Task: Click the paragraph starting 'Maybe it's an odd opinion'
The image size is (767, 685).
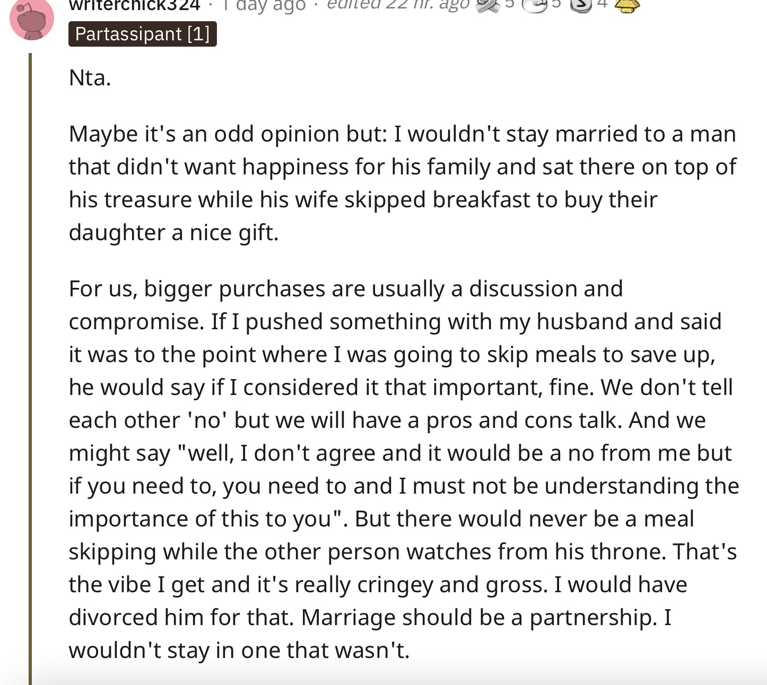Action: [403, 183]
